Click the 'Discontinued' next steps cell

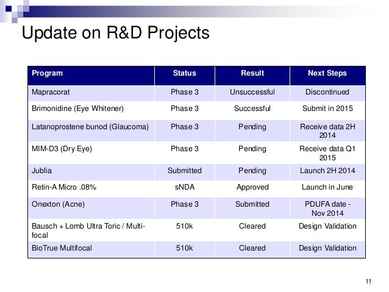(327, 92)
